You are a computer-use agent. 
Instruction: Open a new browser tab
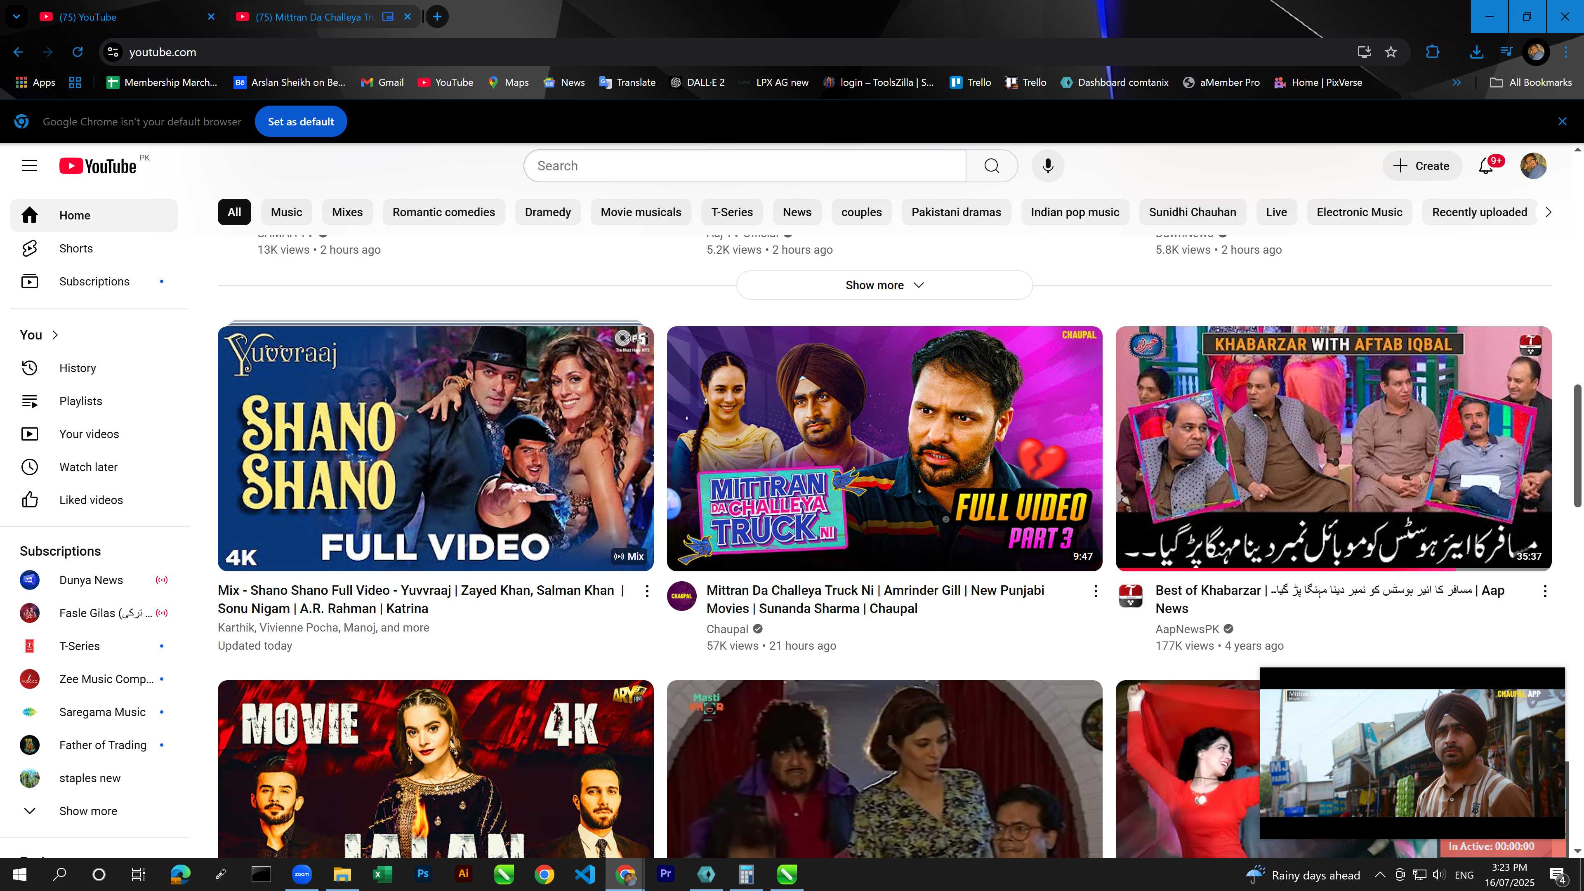[x=437, y=16]
